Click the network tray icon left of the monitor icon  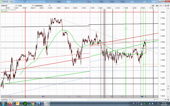[x=156, y=104]
